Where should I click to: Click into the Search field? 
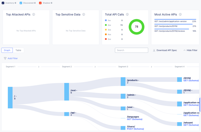[132, 50]
